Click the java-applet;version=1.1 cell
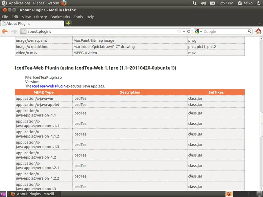 click(x=44, y=113)
